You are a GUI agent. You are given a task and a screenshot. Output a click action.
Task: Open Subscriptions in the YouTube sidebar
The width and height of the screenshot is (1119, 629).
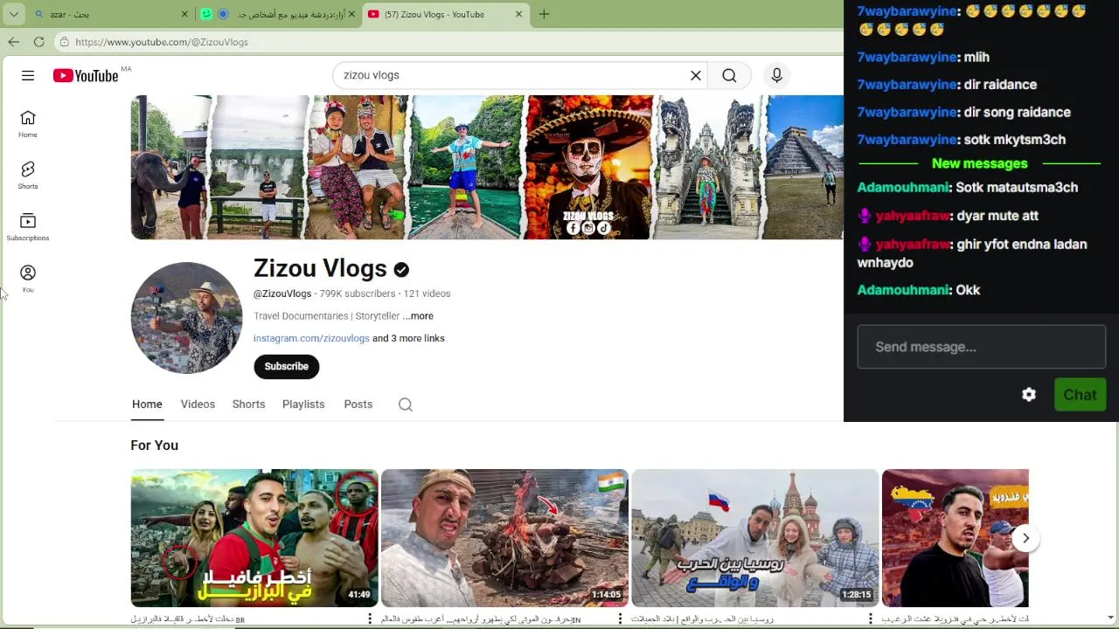point(28,227)
